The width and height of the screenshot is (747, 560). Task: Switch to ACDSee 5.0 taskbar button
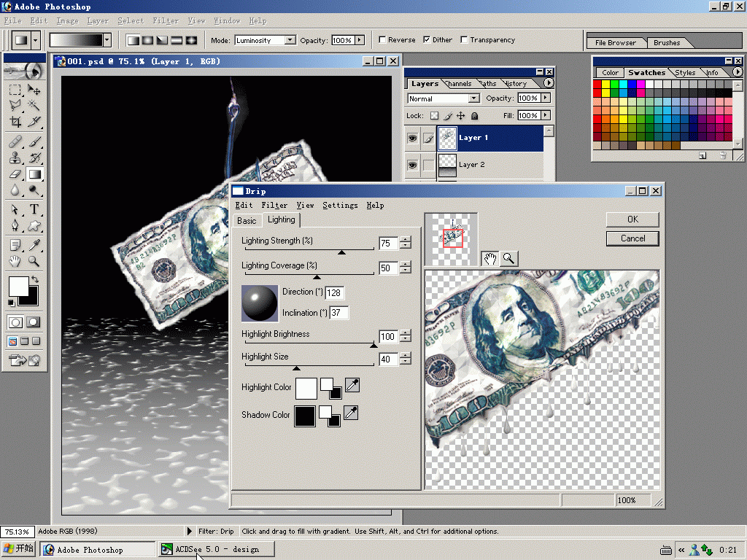coord(216,549)
